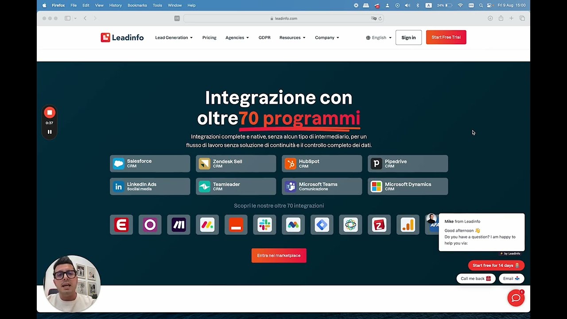Open the GDPR link
The height and width of the screenshot is (319, 567).
(264, 38)
